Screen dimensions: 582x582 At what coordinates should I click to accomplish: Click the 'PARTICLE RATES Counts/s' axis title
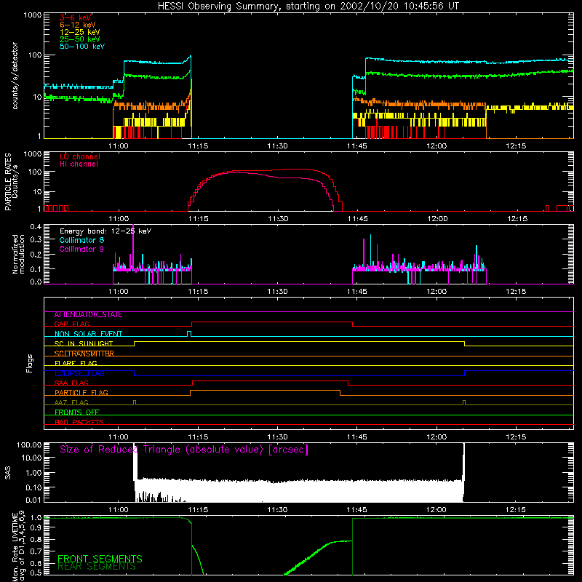[x=11, y=182]
